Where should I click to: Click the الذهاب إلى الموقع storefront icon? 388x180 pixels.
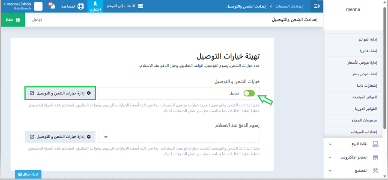click(140, 6)
